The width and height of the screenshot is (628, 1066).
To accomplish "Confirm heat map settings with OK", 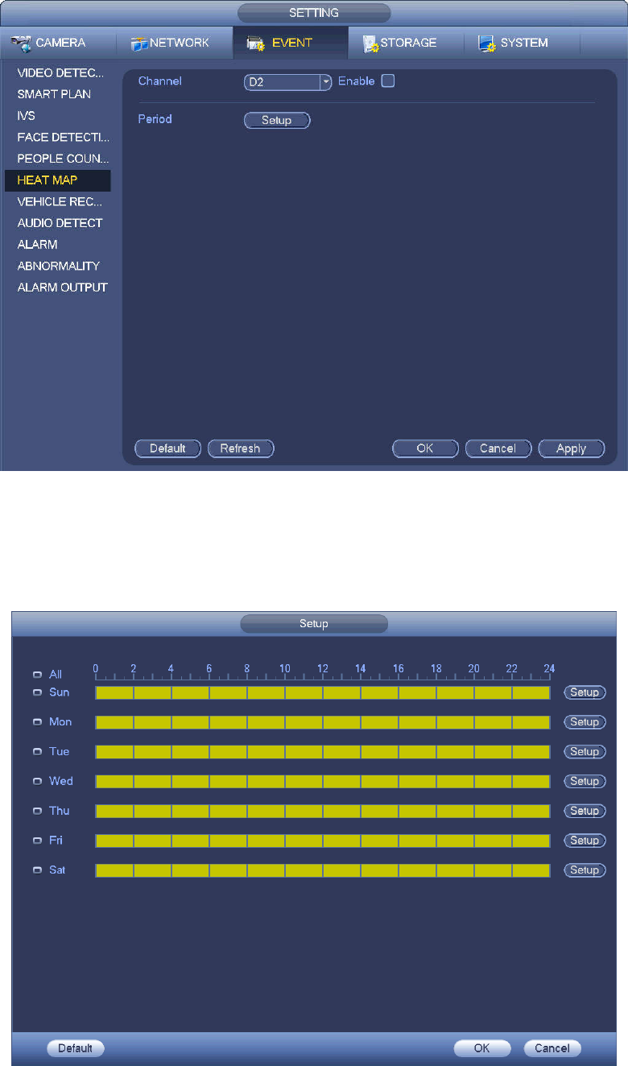I will tap(425, 448).
